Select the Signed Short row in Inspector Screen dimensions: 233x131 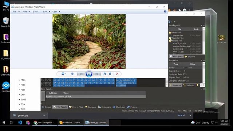(x=185, y=78)
